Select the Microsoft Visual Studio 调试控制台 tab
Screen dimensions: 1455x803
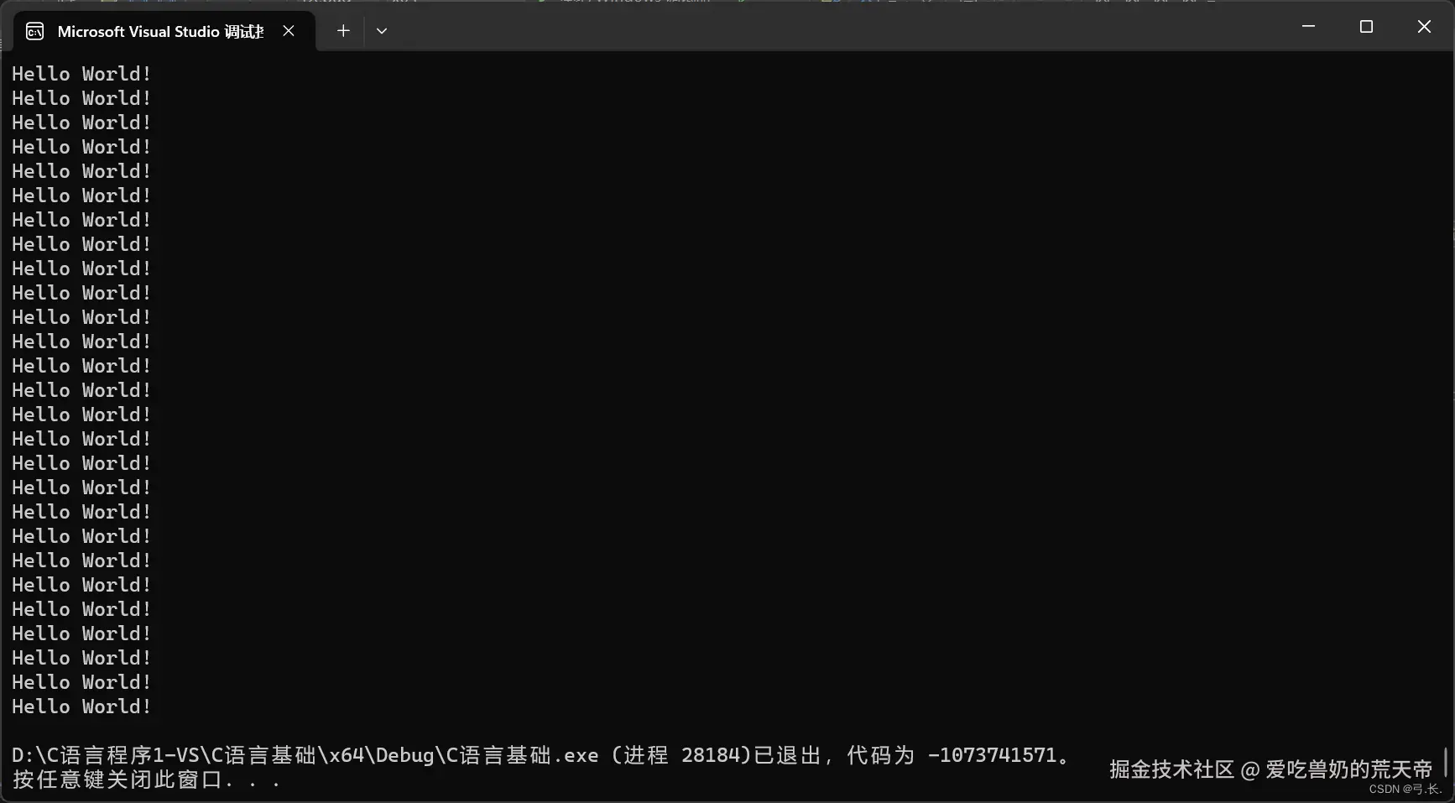[x=159, y=31]
